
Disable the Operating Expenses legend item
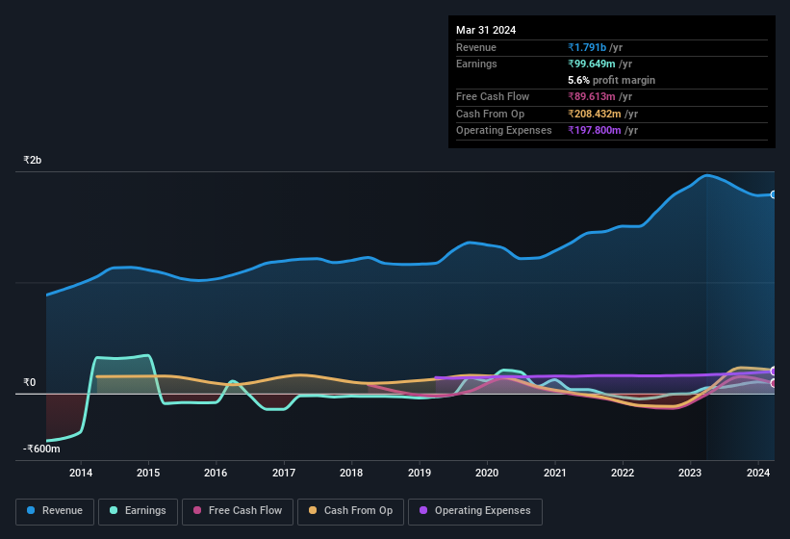(x=474, y=511)
